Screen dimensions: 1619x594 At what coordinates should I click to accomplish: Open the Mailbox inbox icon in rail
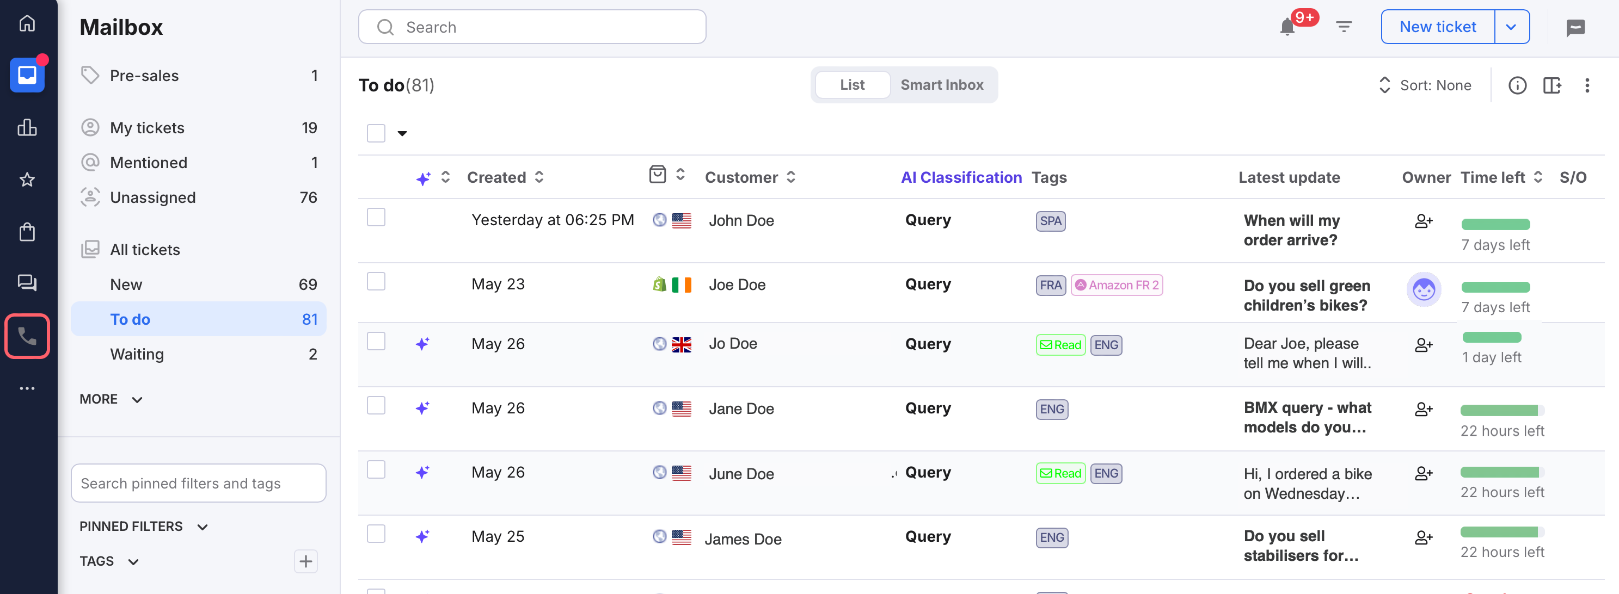pos(27,76)
